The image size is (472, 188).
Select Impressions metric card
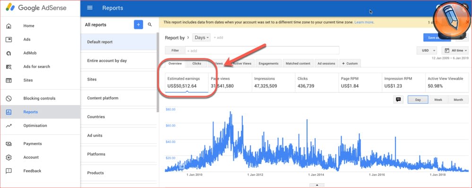(x=274, y=82)
